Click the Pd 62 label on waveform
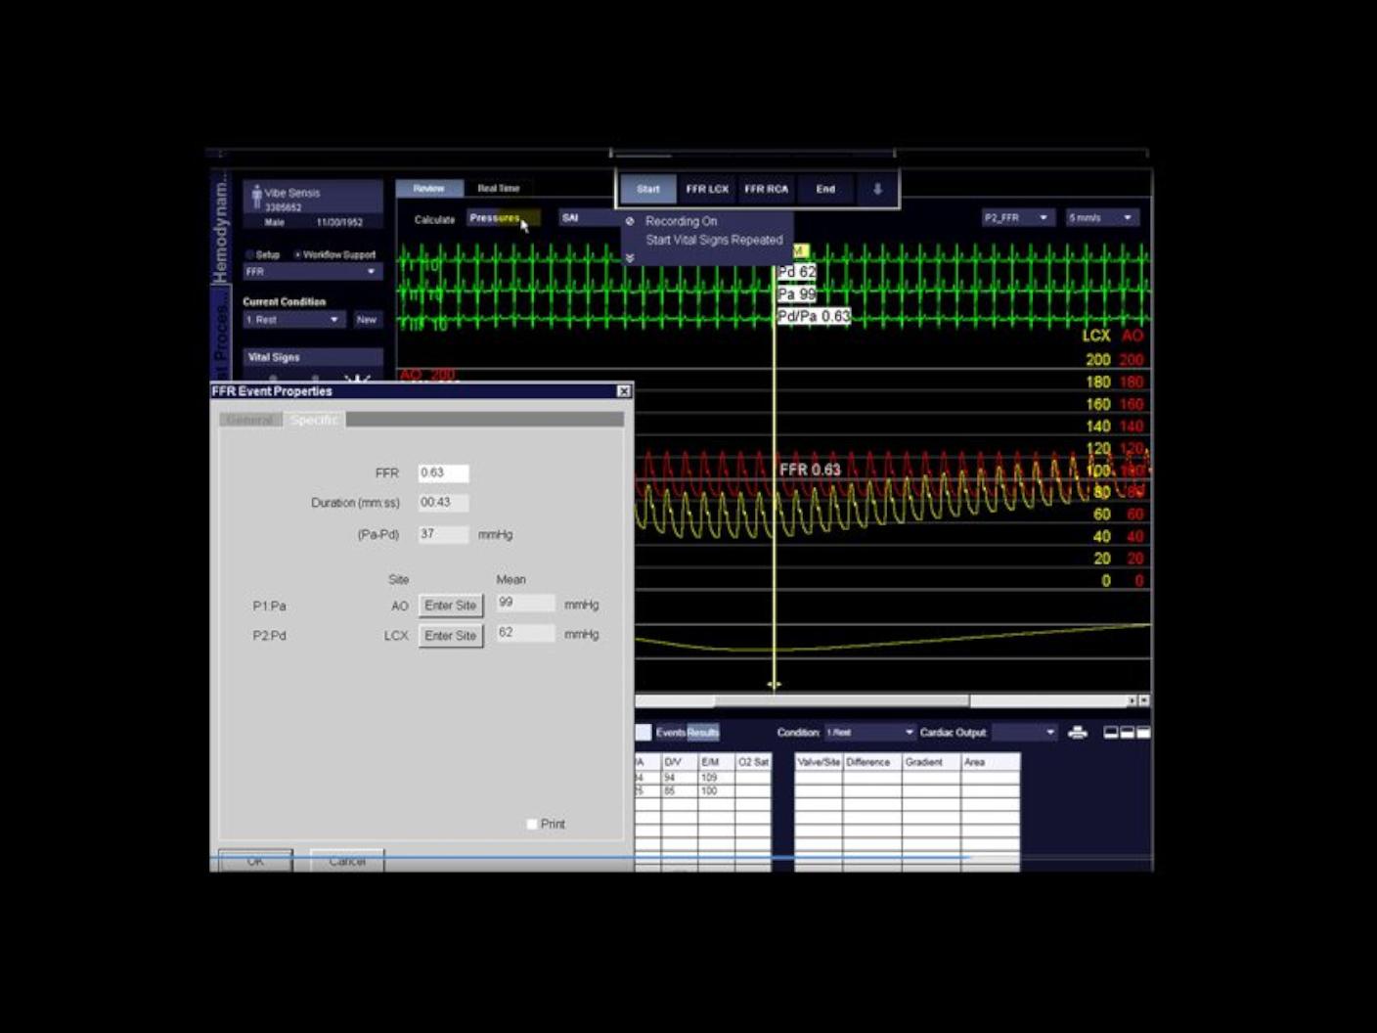 pyautogui.click(x=796, y=272)
